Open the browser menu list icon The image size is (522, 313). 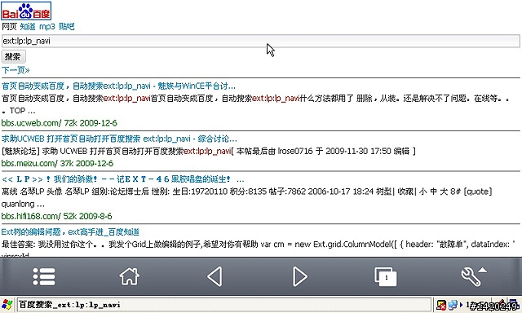[44, 277]
